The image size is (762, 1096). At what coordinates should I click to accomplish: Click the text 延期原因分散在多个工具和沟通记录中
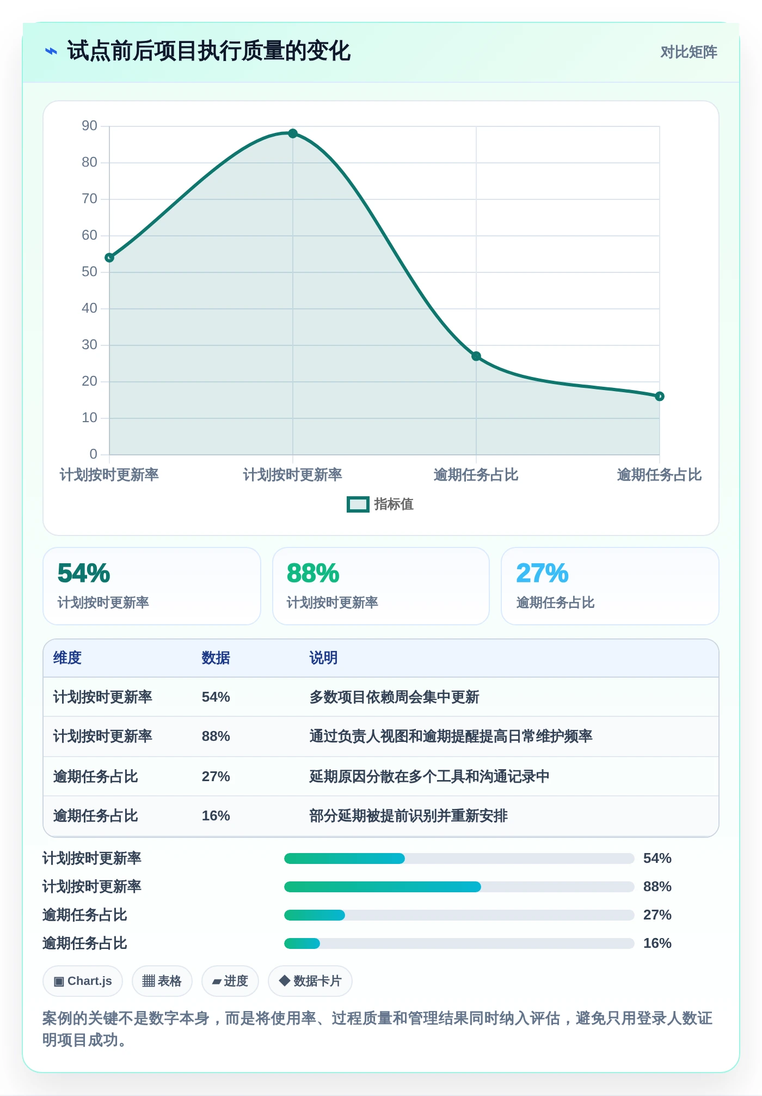[x=429, y=777]
